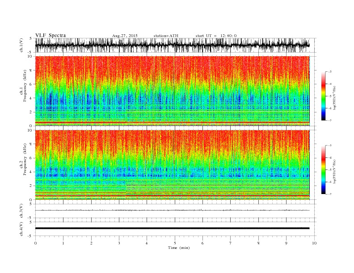Click time axis tick label "3" at bottom

coord(119,243)
